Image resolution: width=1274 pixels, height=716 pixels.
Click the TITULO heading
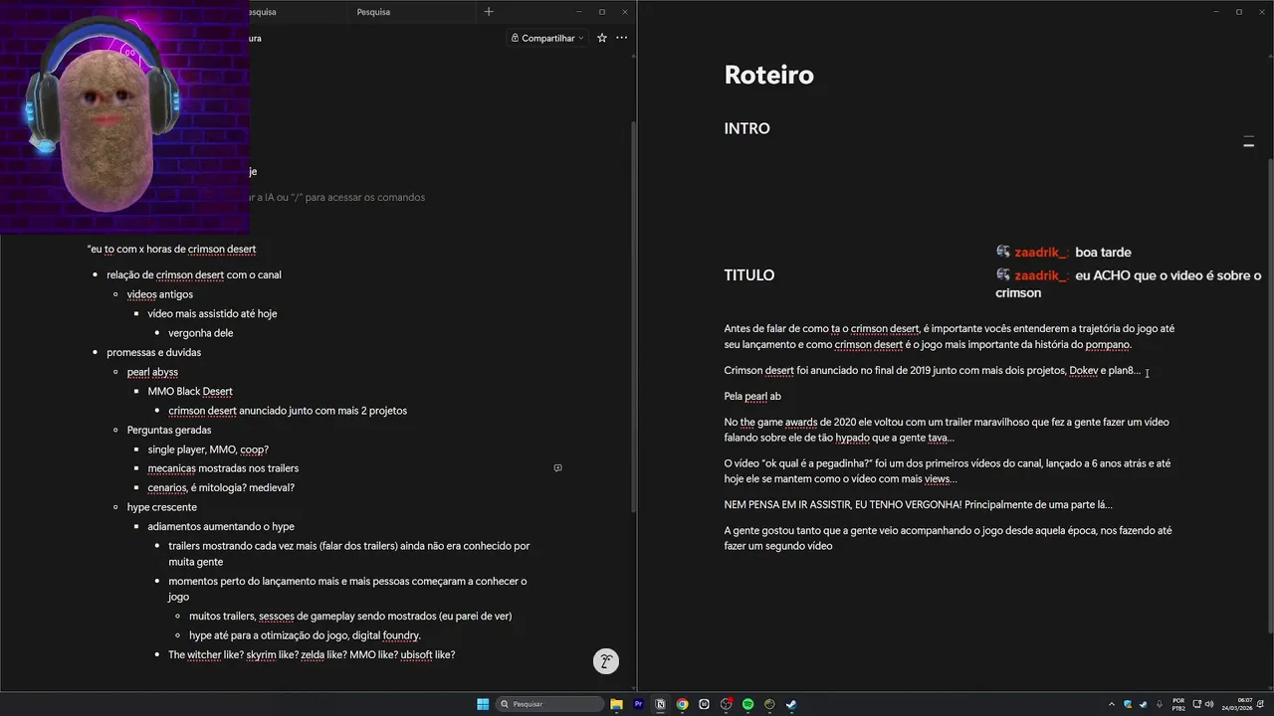pos(748,275)
